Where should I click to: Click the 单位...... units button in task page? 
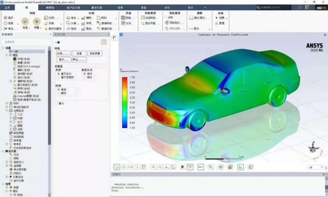79,60
